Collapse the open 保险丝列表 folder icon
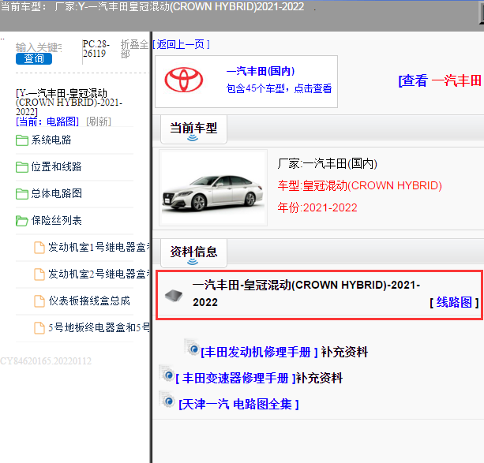The image size is (484, 463). coord(22,221)
